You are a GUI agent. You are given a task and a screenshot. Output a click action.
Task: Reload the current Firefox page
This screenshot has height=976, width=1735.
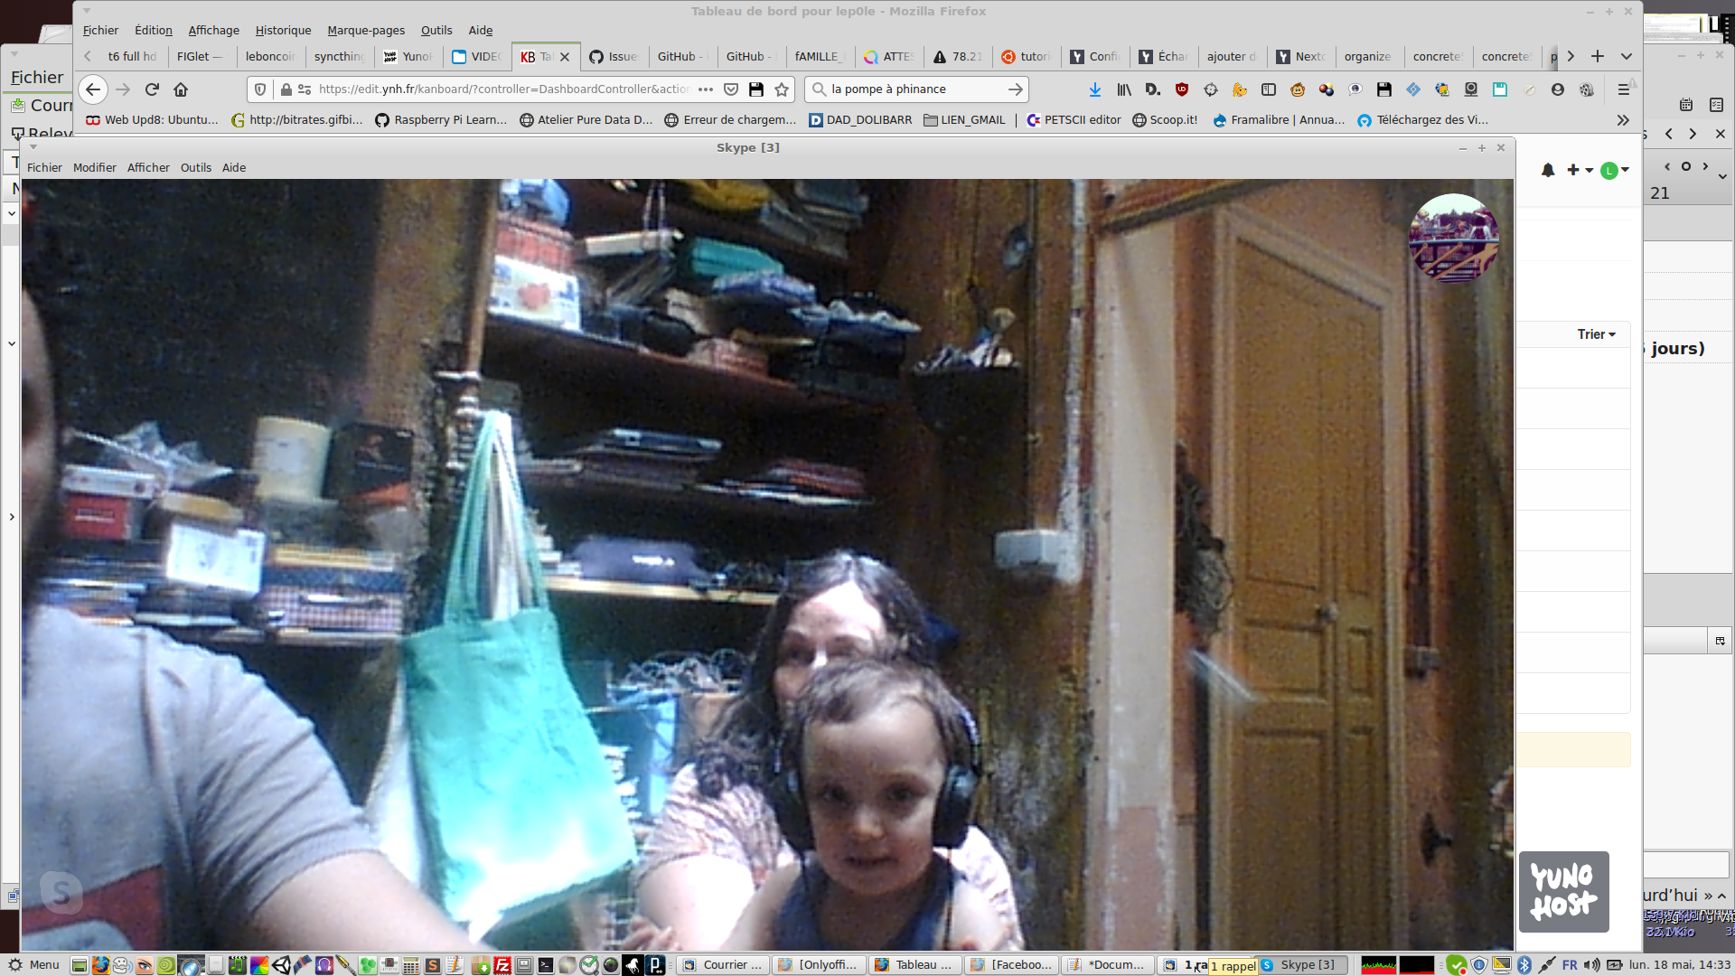point(152,89)
